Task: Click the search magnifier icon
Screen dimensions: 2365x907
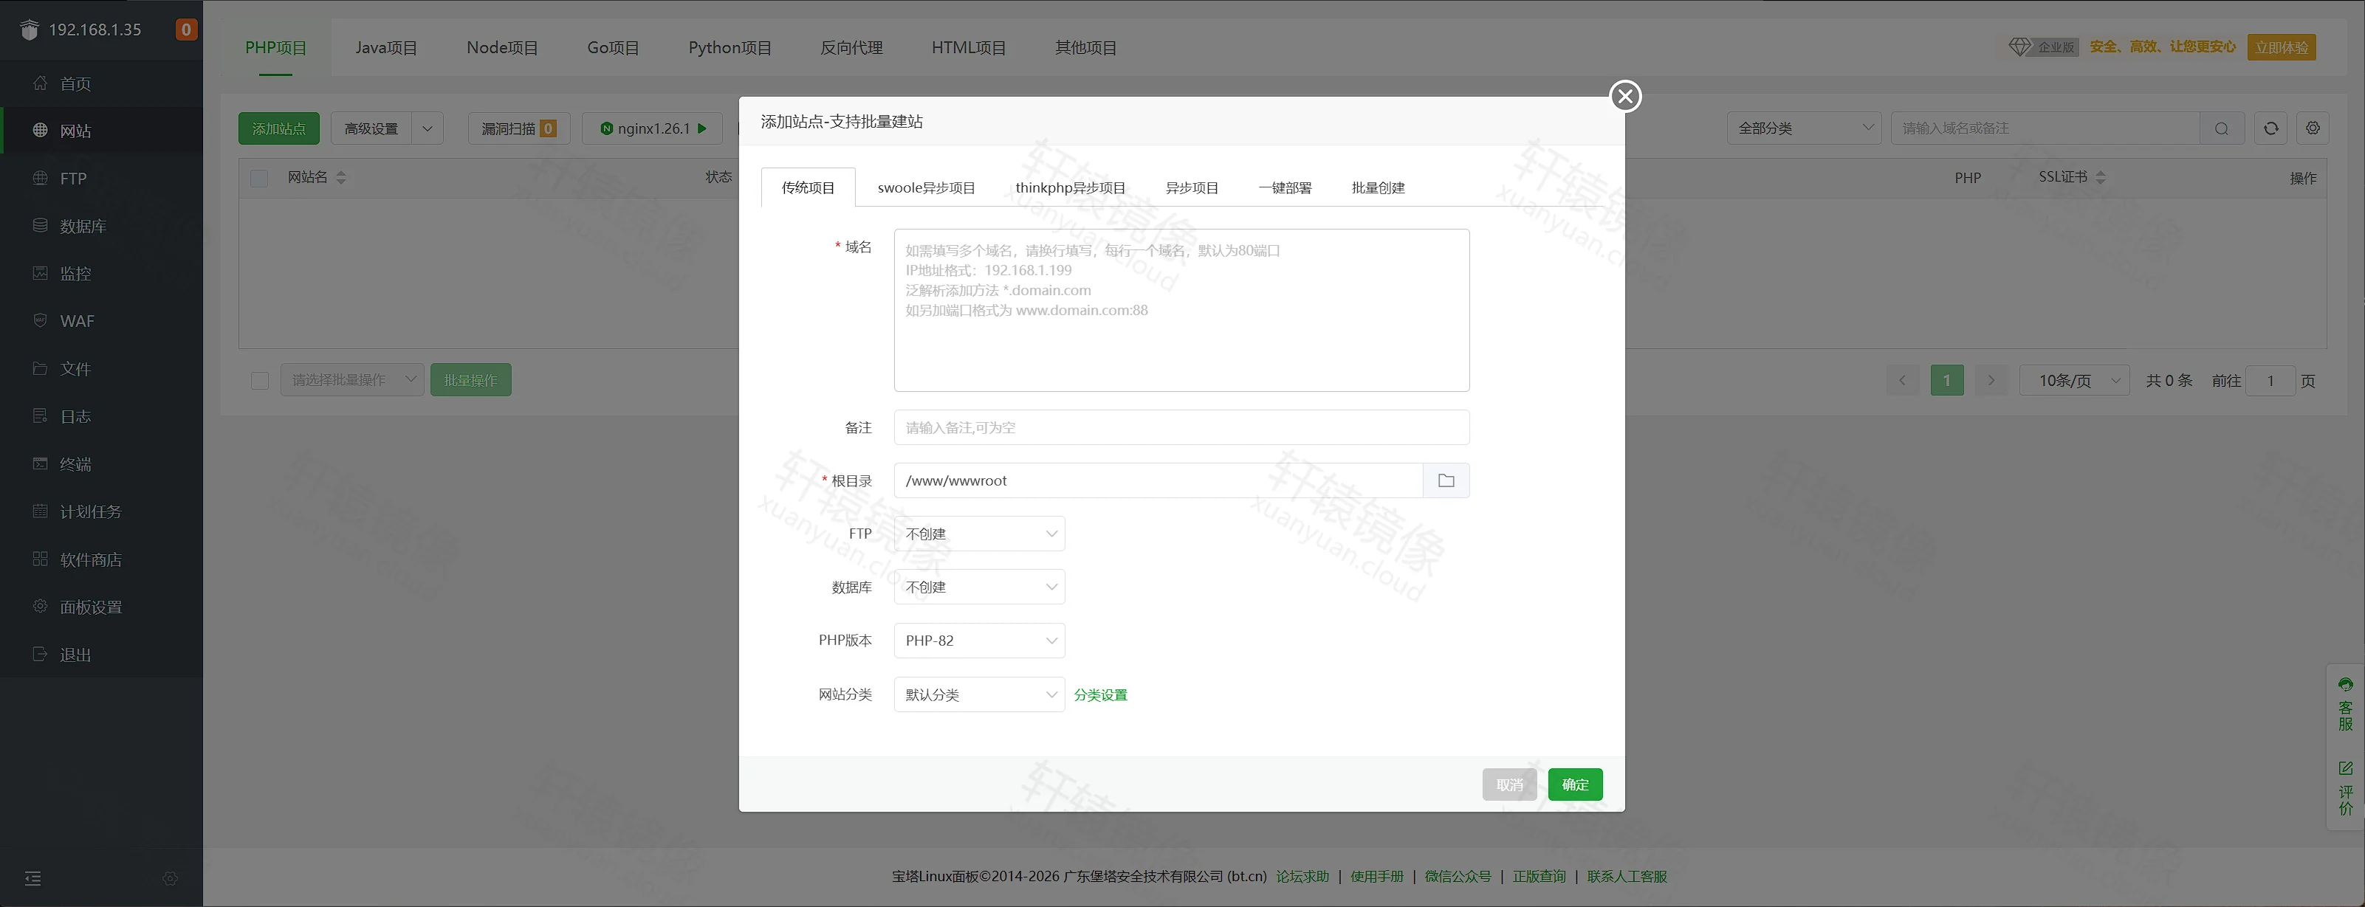Action: click(2222, 128)
